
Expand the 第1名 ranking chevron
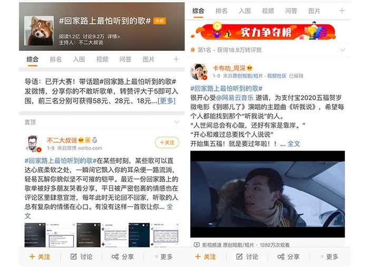tap(343, 50)
